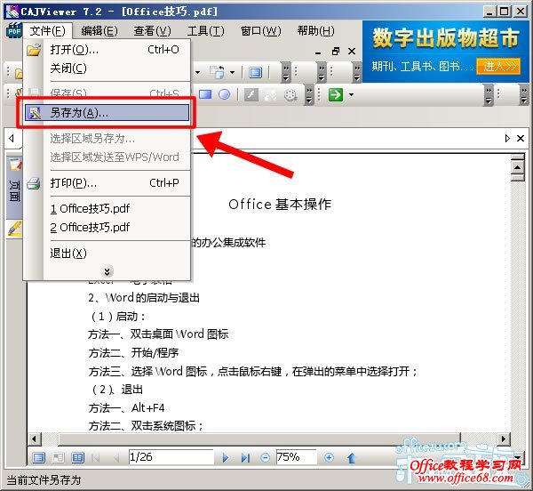Restore the inner document window

[336, 52]
